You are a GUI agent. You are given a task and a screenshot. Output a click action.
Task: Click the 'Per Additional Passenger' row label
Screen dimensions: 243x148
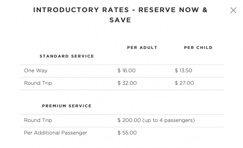click(x=56, y=133)
